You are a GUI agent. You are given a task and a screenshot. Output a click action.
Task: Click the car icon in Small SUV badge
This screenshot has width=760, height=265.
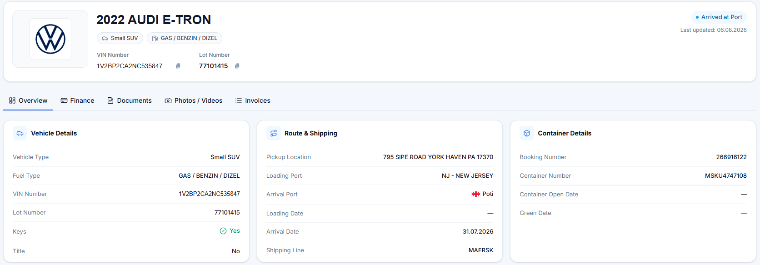tap(105, 38)
